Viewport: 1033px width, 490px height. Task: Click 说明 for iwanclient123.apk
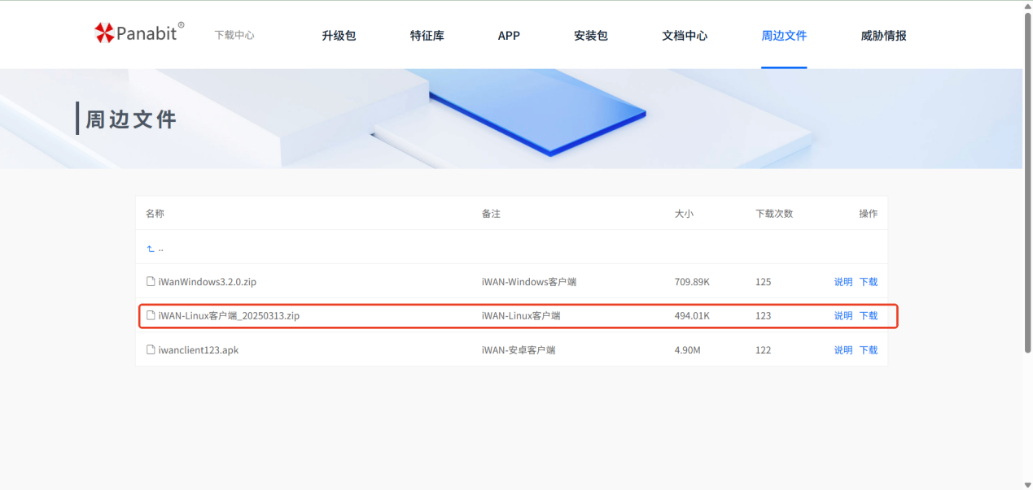[x=843, y=350]
